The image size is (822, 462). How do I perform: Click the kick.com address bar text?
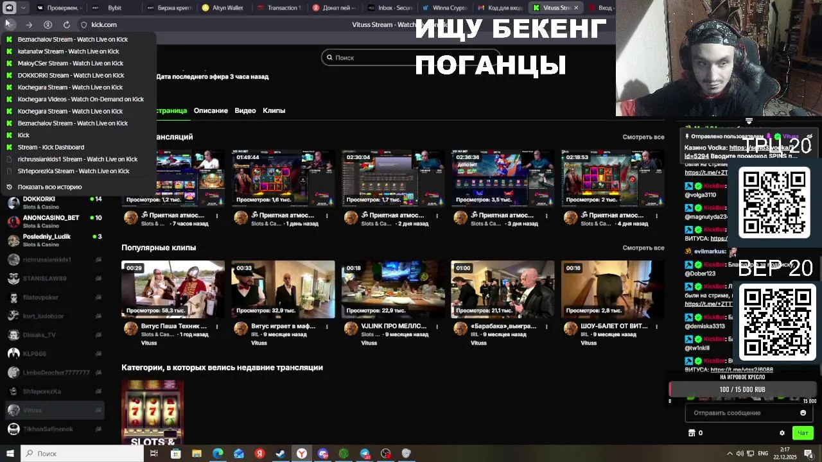[104, 24]
